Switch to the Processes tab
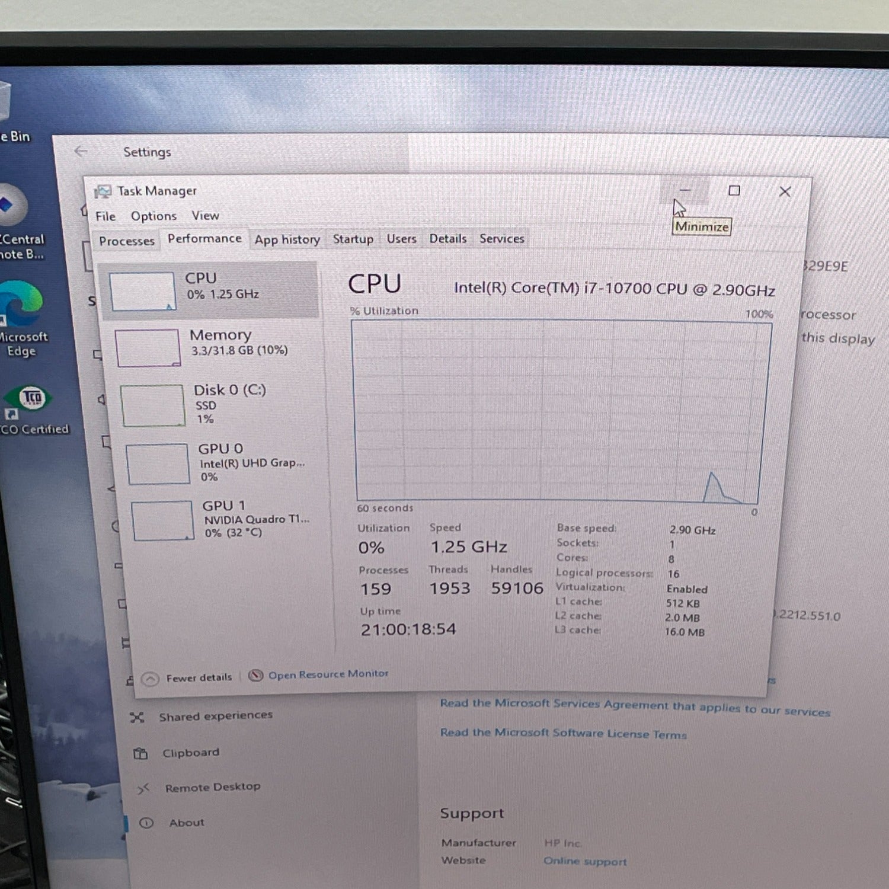 pyautogui.click(x=126, y=241)
